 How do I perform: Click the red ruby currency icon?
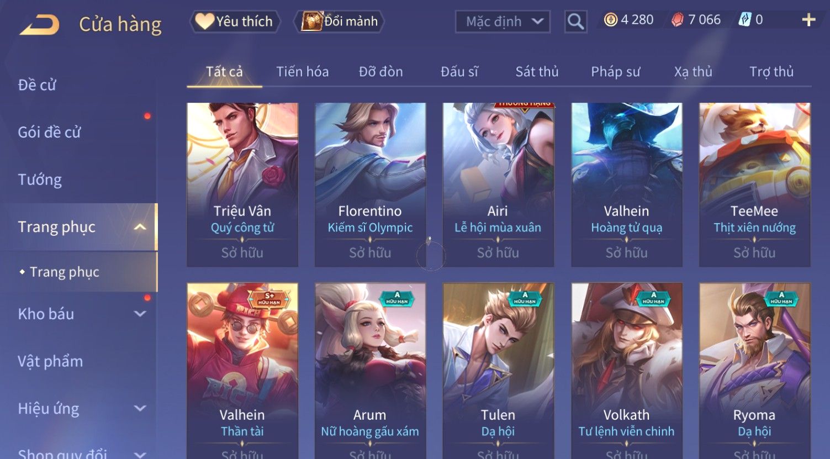(x=678, y=20)
